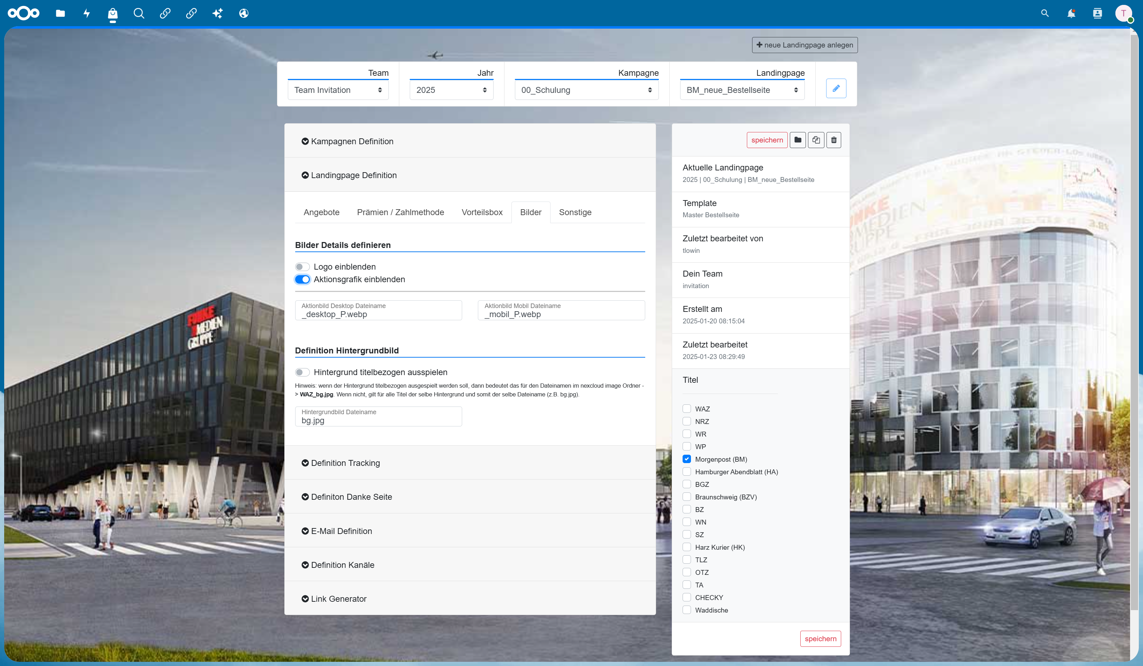Expand Definition Tracking section
The width and height of the screenshot is (1143, 666).
coord(470,462)
